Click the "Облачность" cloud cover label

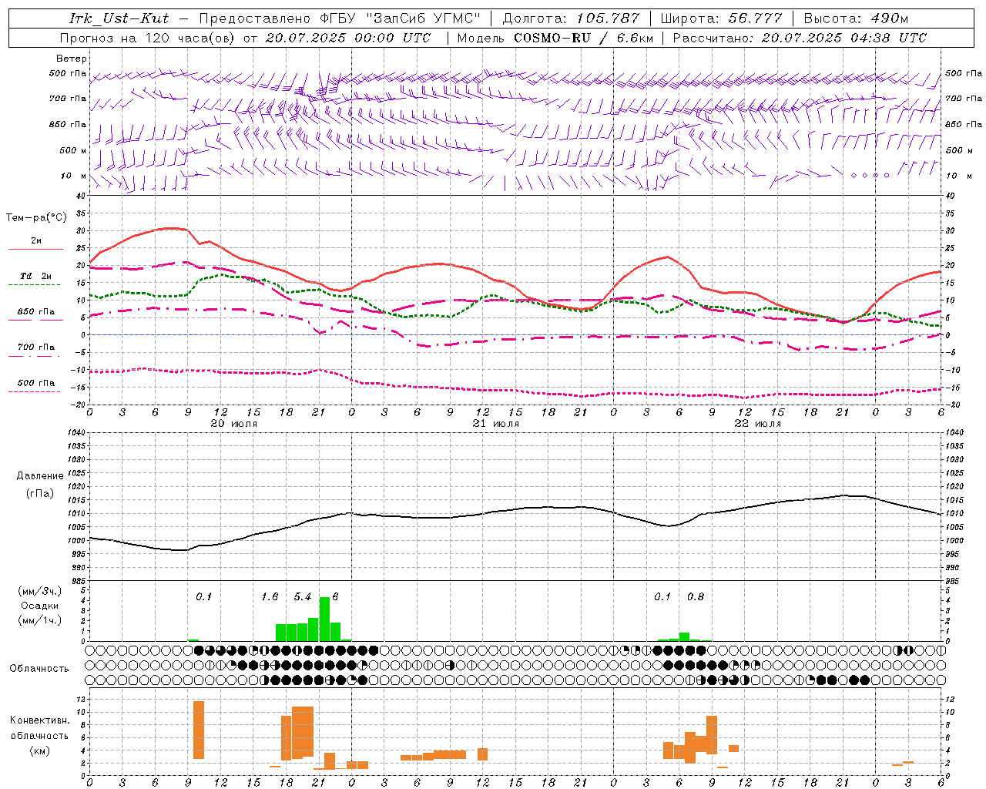[39, 668]
